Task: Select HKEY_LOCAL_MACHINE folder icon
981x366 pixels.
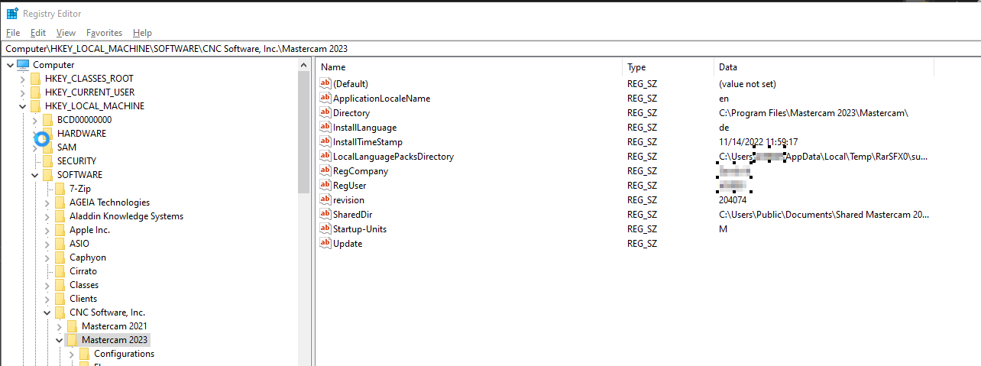Action: coord(35,106)
